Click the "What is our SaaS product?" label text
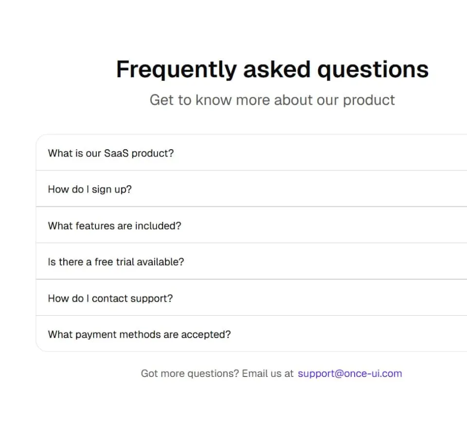467x428 pixels. (111, 153)
